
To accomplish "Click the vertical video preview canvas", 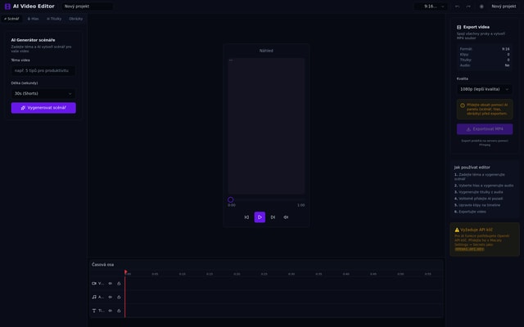I will pos(266,126).
